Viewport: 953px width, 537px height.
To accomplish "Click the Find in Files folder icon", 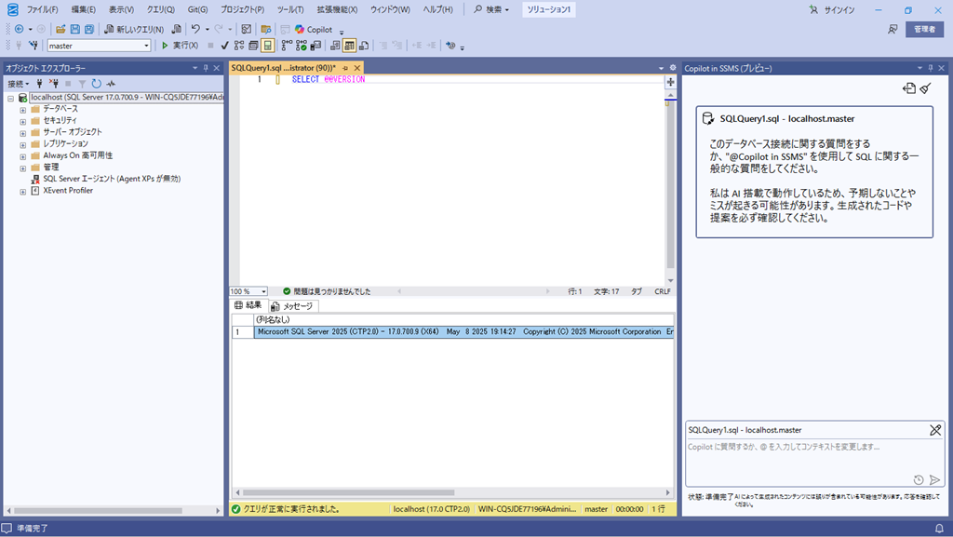I will (265, 29).
